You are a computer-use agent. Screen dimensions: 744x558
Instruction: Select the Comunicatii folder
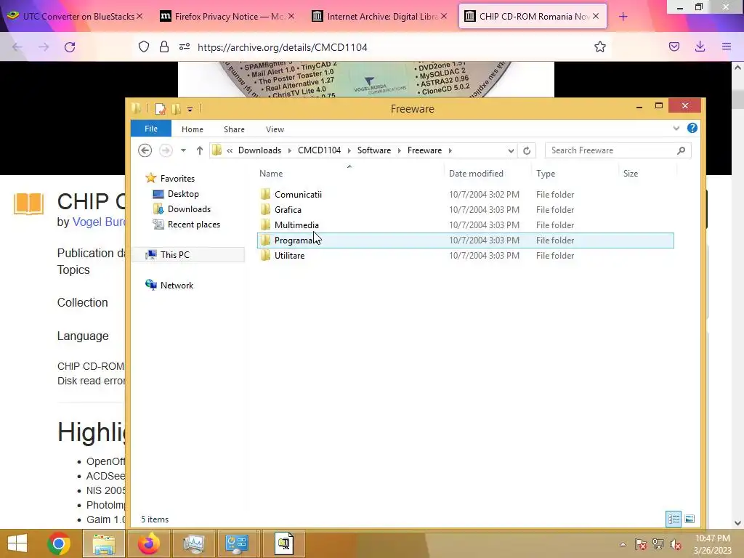(298, 195)
